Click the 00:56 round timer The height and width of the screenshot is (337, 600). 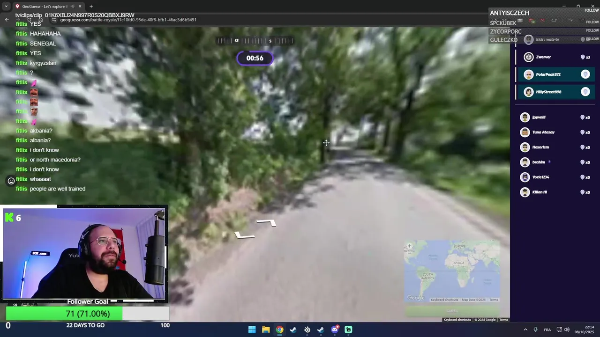255,58
